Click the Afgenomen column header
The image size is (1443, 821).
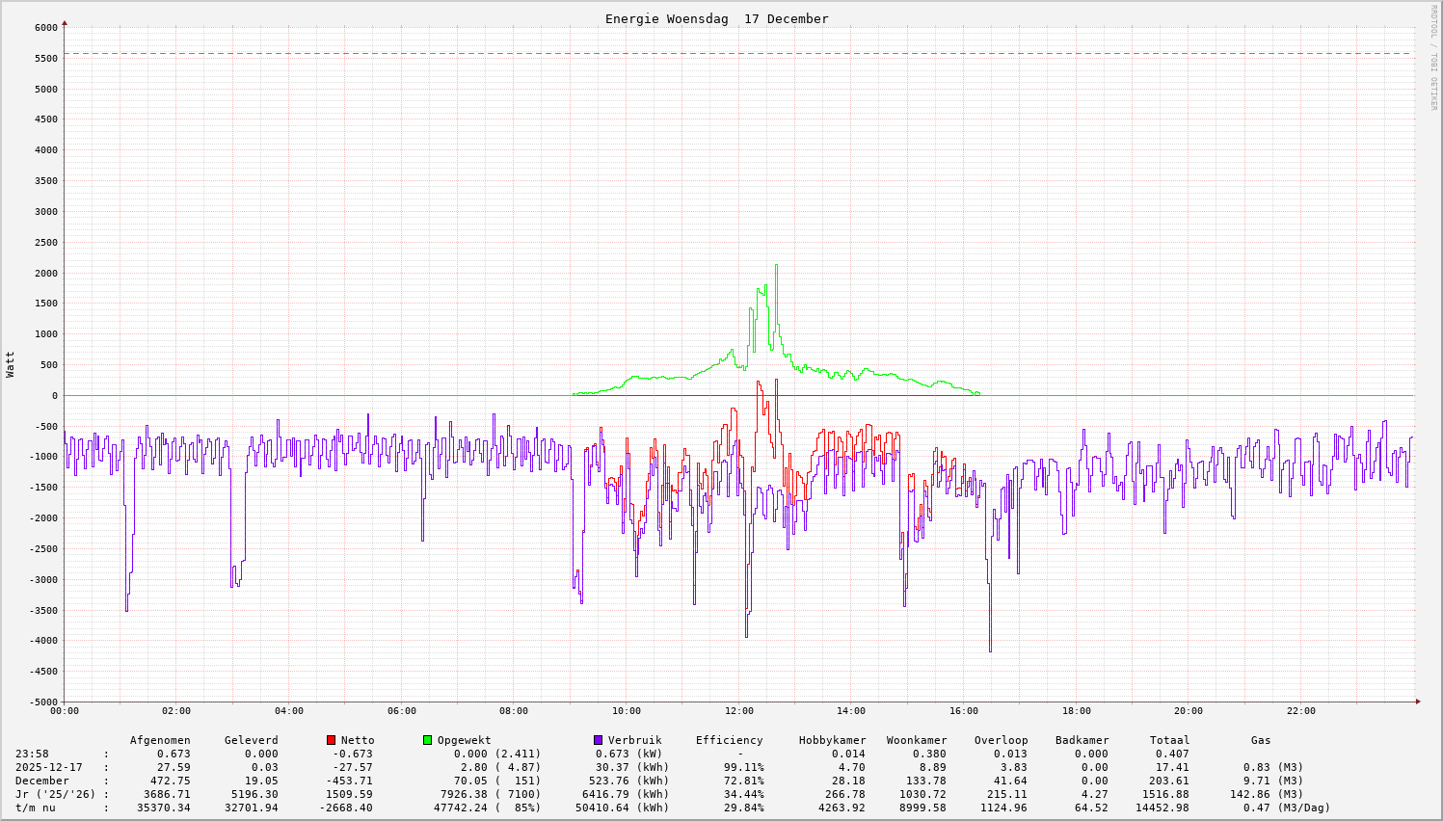pos(160,741)
